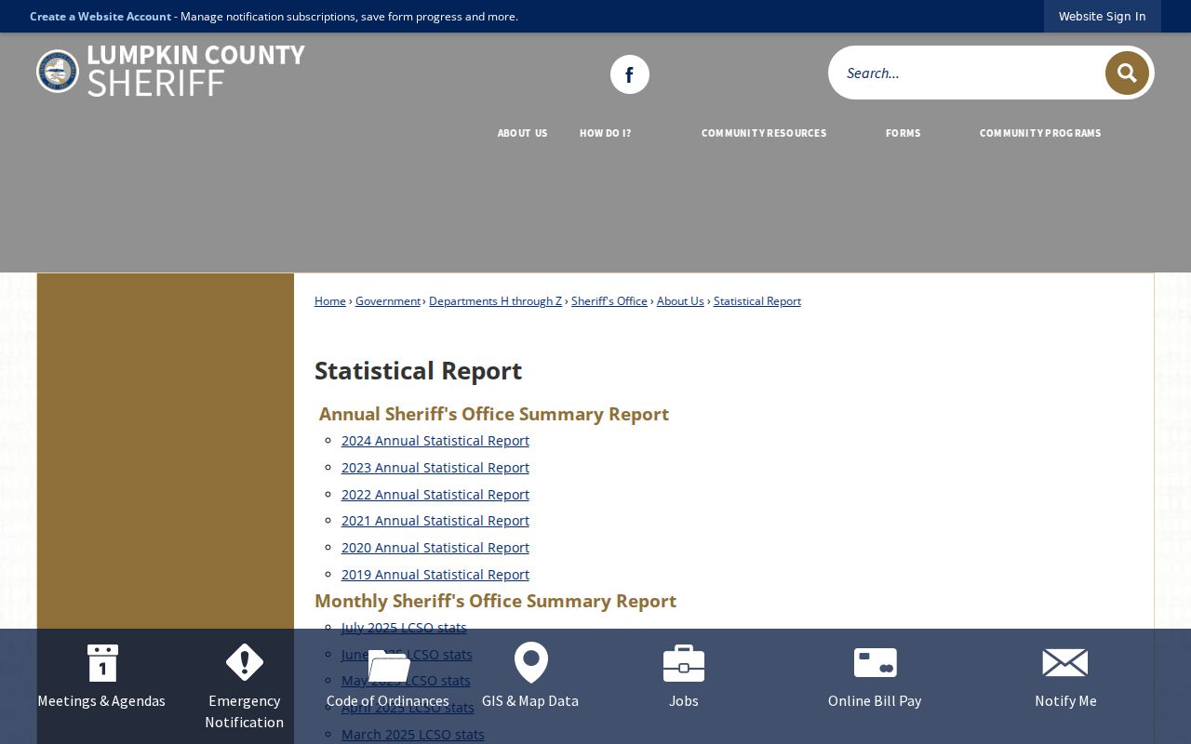Open the Forms menu
Viewport: 1191px width, 744px height.
coord(903,133)
